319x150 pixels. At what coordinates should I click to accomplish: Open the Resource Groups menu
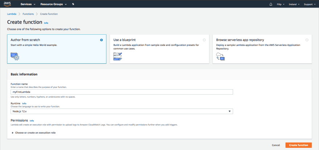coord(54,4)
